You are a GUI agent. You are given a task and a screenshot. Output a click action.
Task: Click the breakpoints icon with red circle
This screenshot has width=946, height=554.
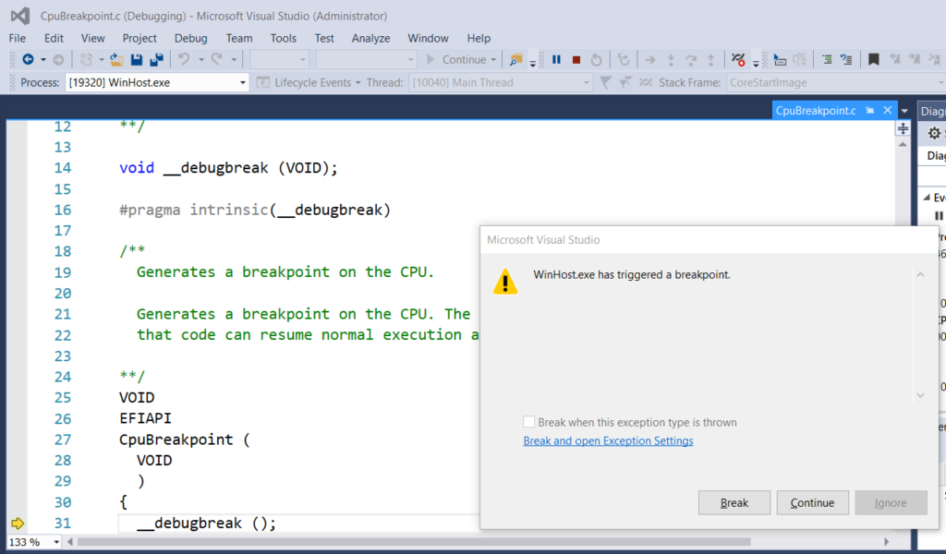(x=738, y=59)
